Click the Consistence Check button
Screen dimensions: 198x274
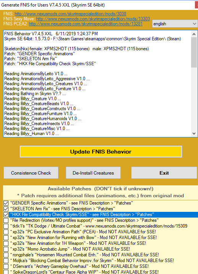[31, 173]
